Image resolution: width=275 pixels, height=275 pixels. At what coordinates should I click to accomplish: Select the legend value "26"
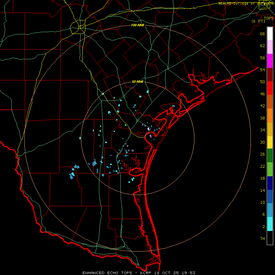[262, 154]
